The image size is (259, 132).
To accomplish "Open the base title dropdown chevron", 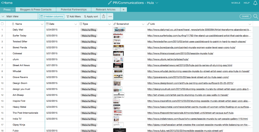I will coord(157,3).
